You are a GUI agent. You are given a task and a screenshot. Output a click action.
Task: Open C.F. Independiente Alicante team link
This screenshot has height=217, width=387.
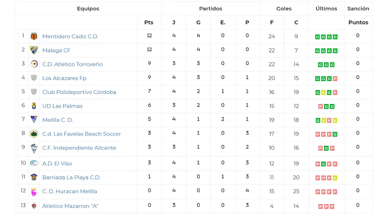point(79,147)
